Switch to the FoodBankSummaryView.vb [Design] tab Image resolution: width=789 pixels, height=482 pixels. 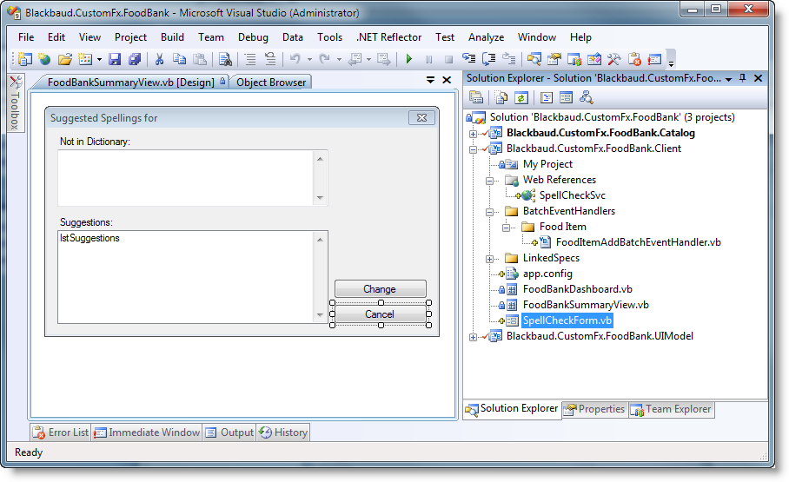tap(131, 82)
